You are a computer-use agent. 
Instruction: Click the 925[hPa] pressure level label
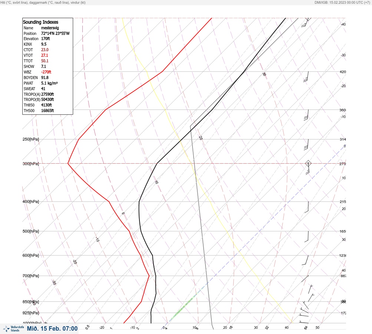pyautogui.click(x=31, y=313)
